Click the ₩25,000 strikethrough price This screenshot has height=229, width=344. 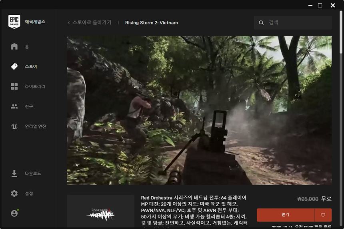pos(308,199)
